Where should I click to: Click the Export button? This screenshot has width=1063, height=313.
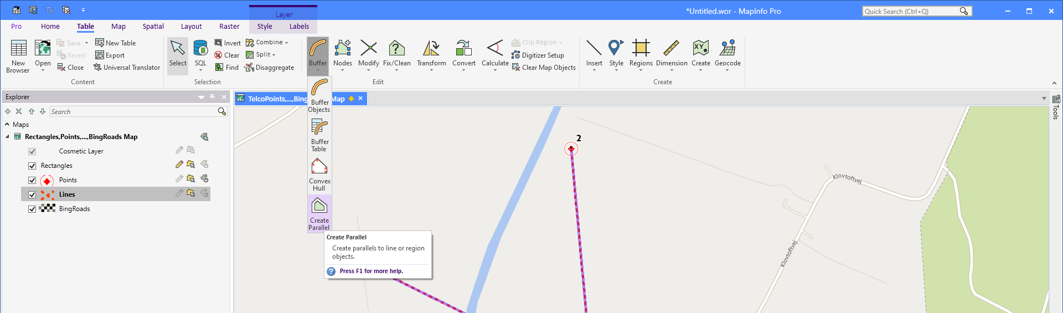coord(110,55)
